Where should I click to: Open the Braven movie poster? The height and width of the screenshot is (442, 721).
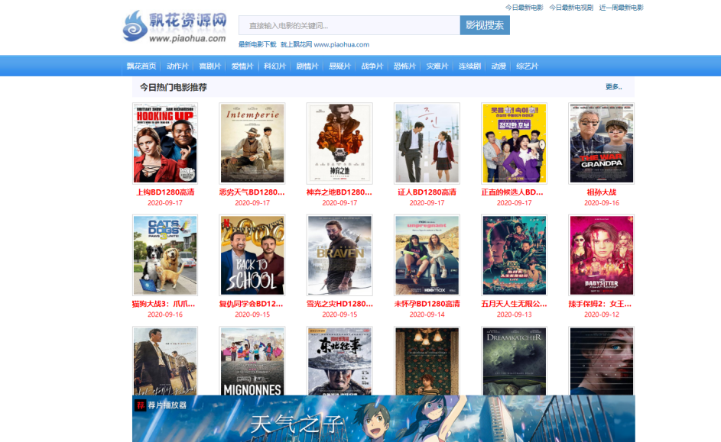[x=339, y=255]
